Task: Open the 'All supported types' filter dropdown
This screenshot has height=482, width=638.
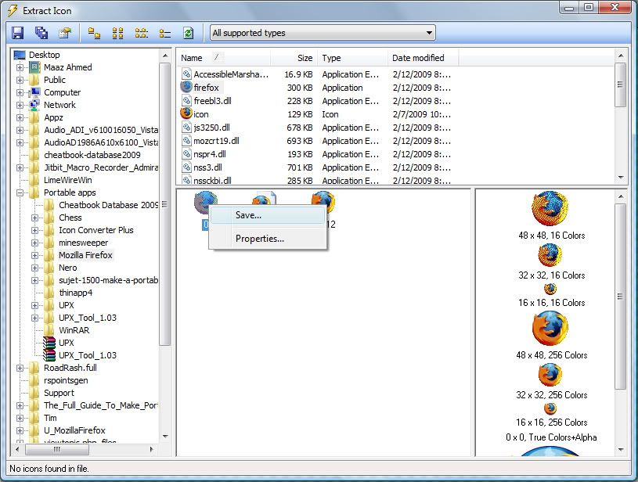Action: click(x=322, y=33)
